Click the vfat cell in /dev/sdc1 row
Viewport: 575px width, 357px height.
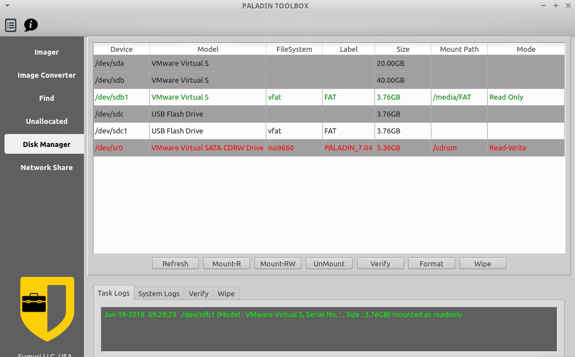pos(294,131)
